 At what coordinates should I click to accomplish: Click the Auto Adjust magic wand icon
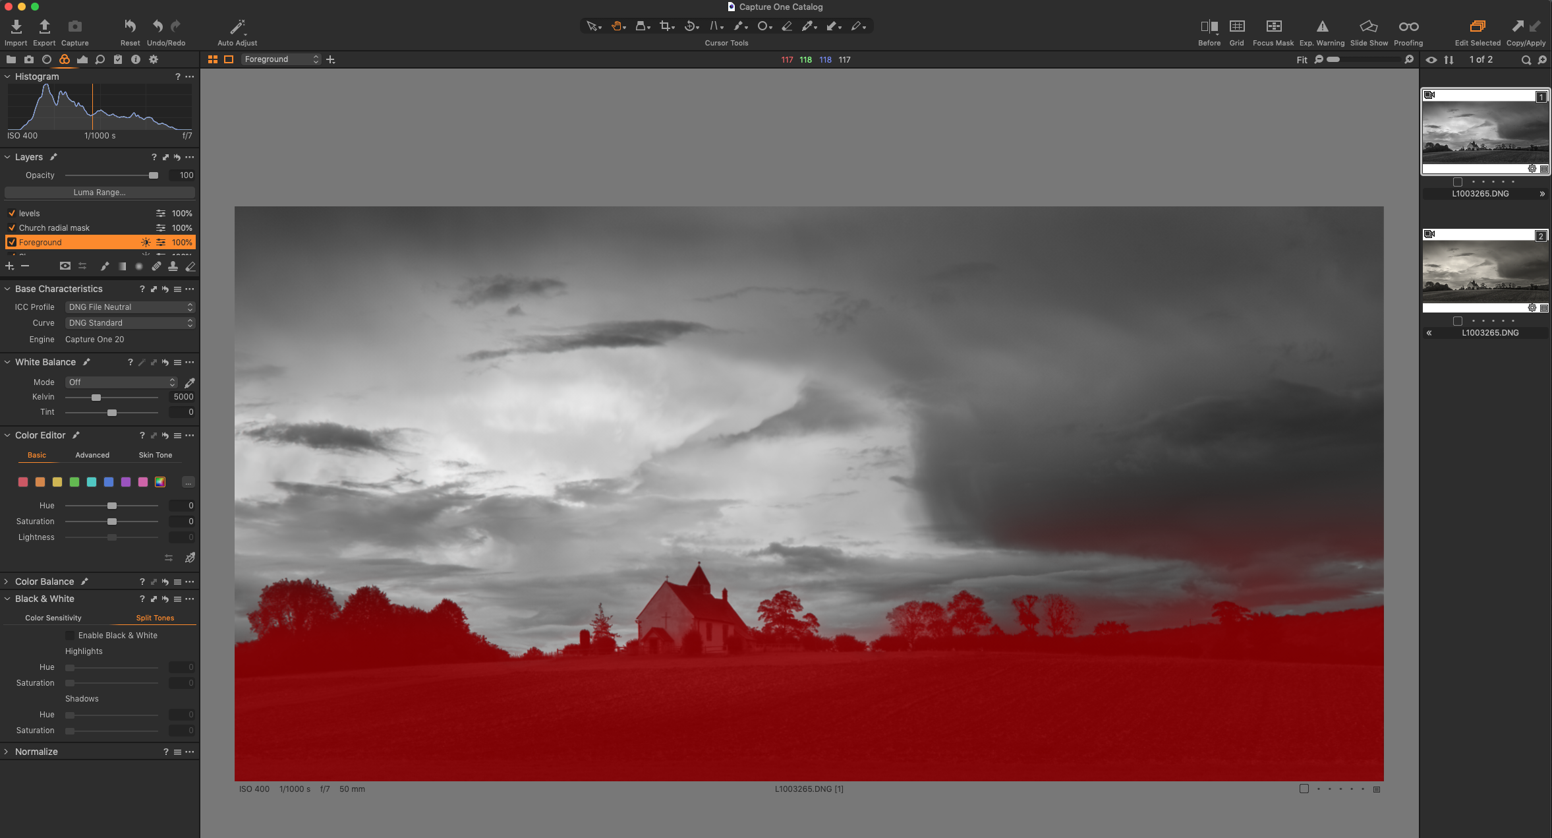(x=237, y=26)
